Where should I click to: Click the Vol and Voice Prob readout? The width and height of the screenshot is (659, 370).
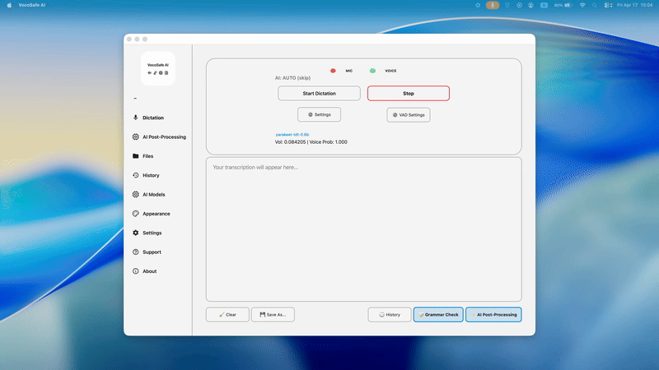pyautogui.click(x=311, y=142)
